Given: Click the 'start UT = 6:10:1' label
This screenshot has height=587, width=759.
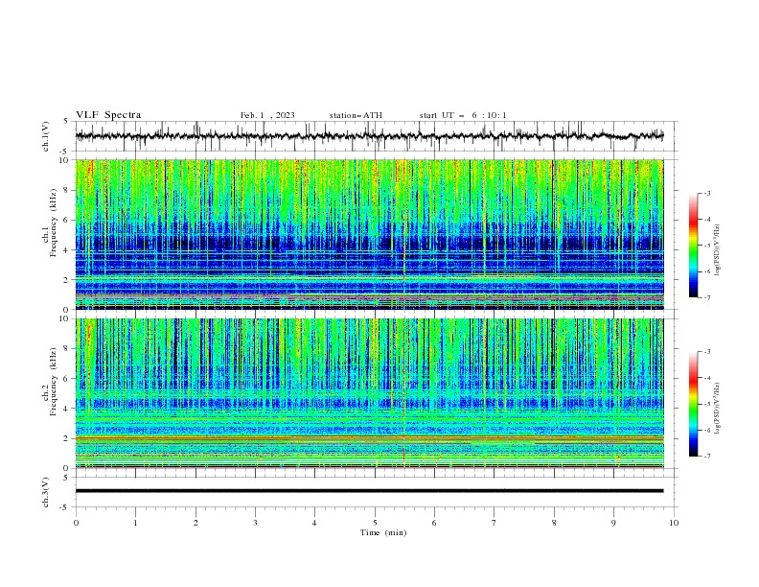Looking at the screenshot, I should pos(463,115).
